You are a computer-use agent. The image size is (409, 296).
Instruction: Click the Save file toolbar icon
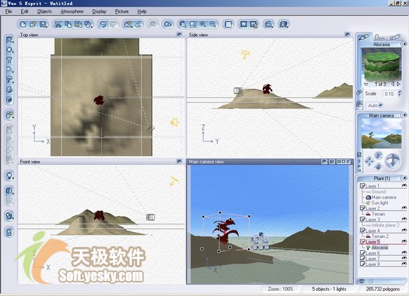click(43, 25)
